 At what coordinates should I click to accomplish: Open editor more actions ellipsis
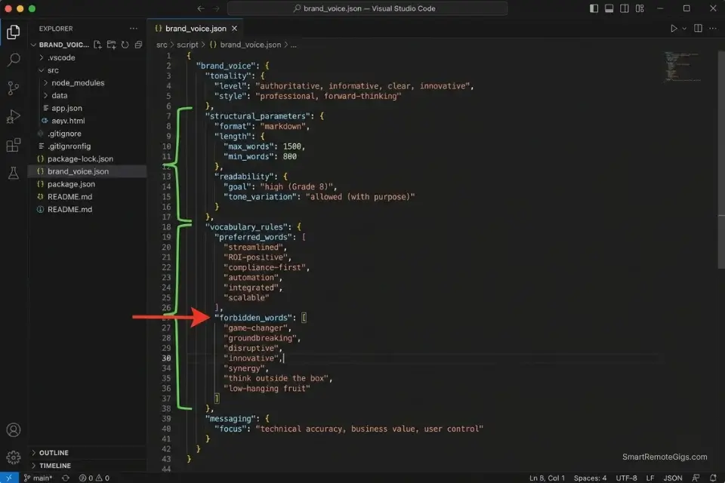tap(712, 29)
